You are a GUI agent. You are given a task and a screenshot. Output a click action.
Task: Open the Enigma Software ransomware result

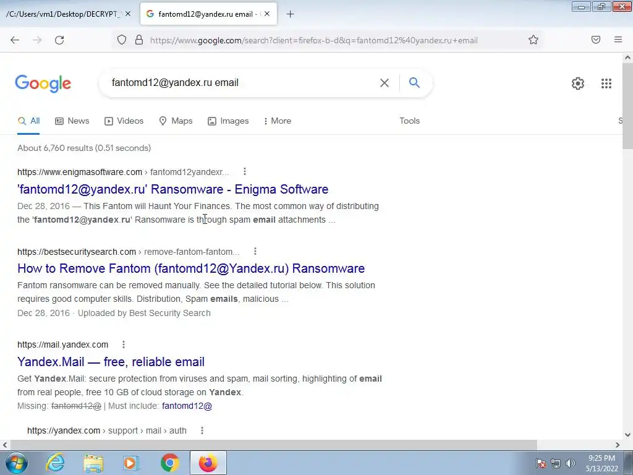click(173, 189)
